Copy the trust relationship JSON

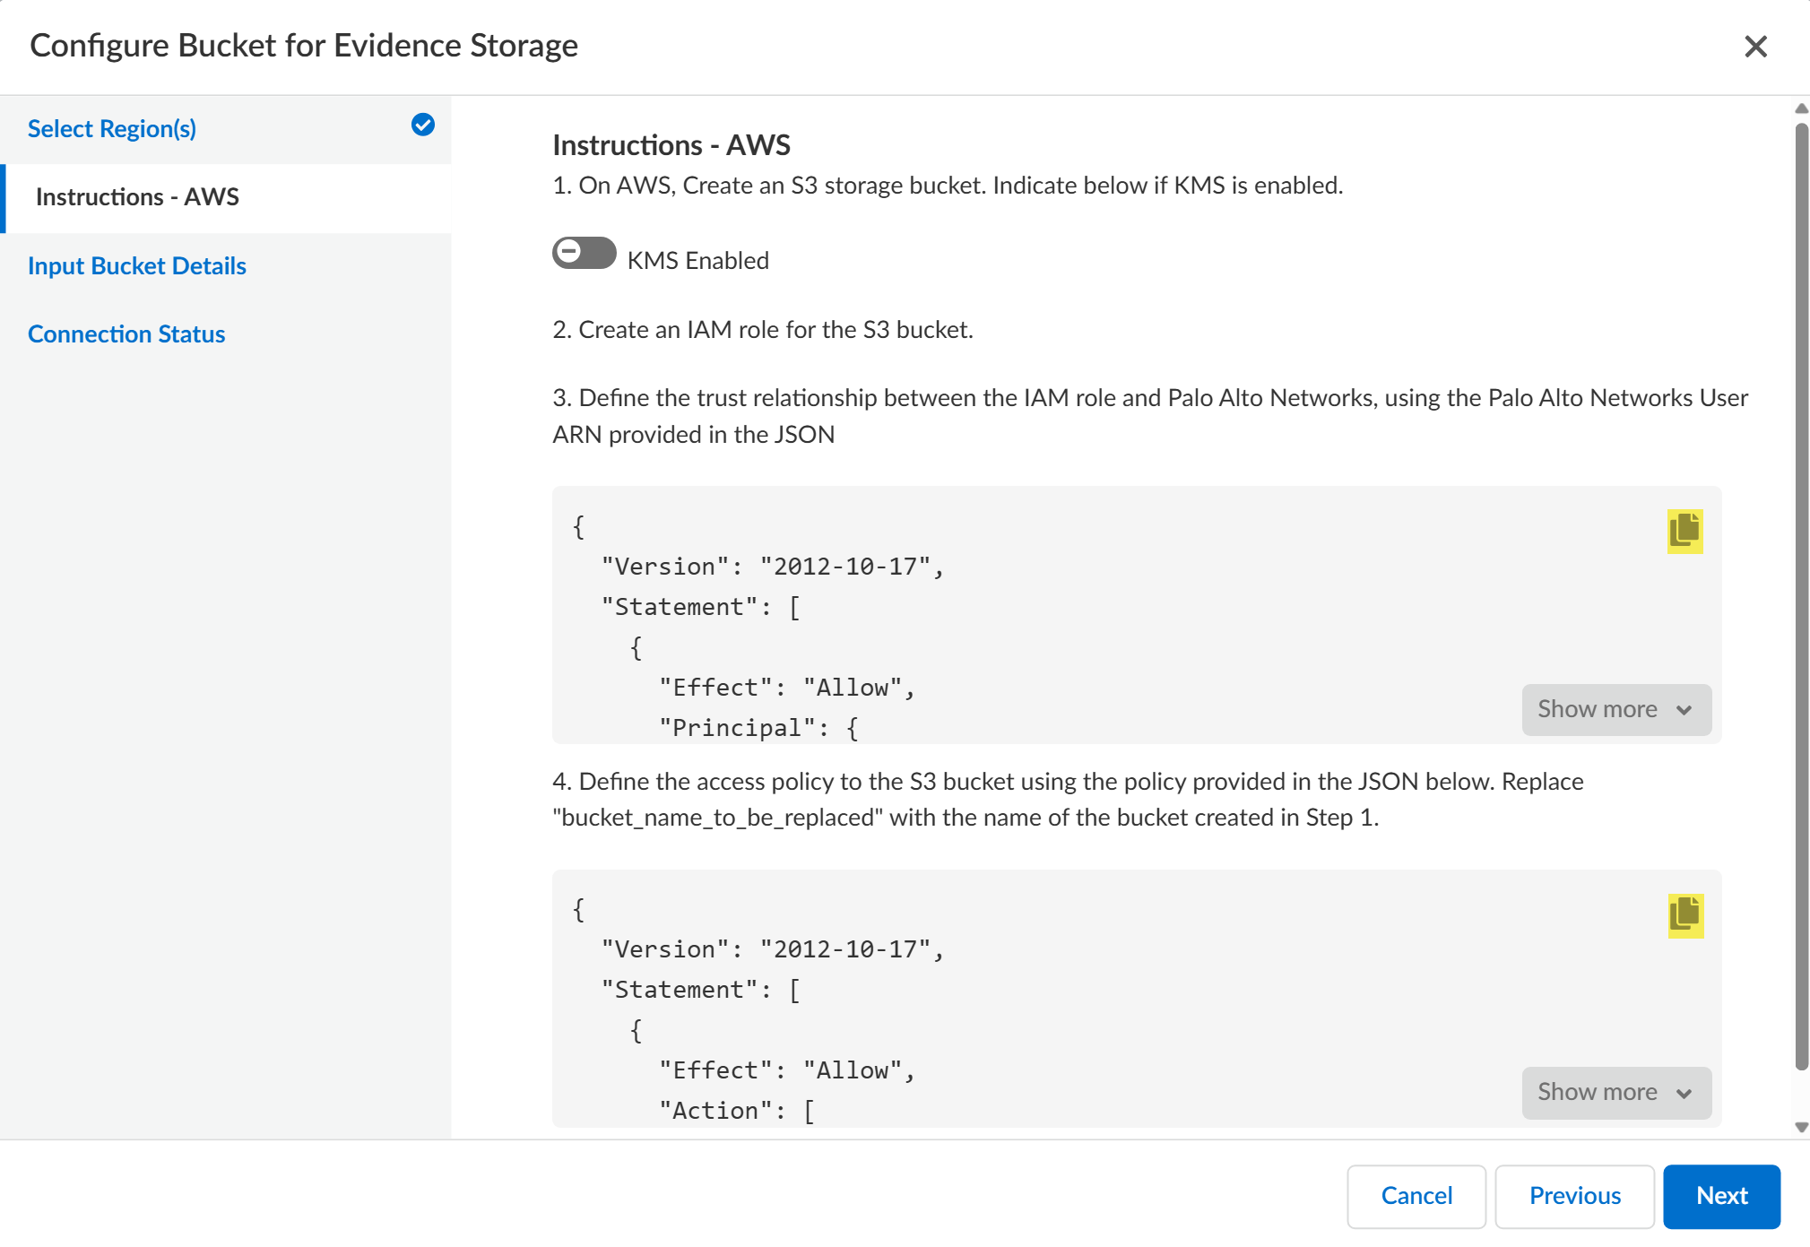(1684, 531)
